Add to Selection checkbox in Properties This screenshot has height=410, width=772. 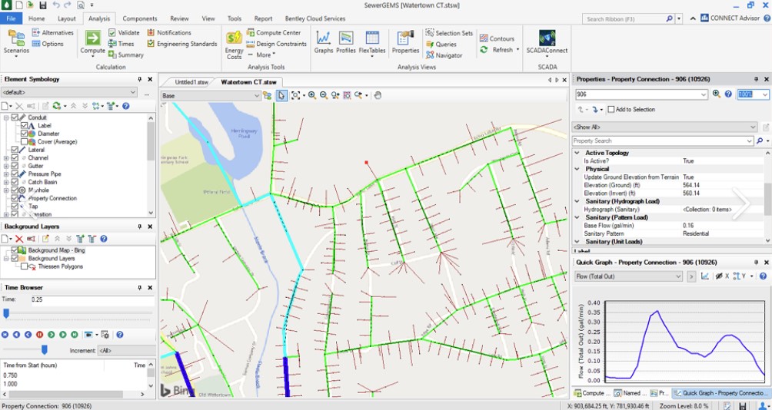coord(611,110)
